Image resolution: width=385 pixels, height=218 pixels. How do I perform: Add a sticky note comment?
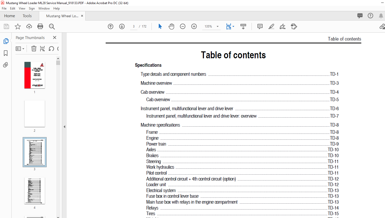point(260,26)
